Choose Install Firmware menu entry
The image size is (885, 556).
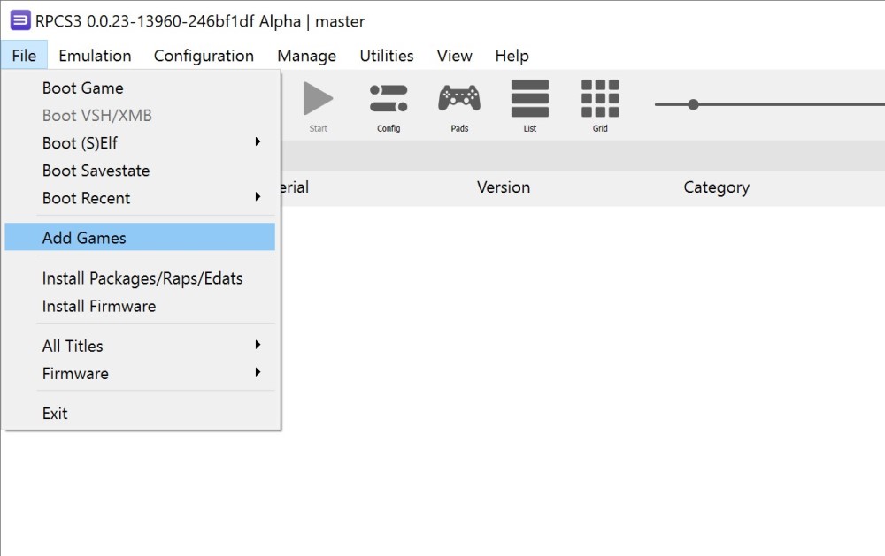tap(99, 306)
